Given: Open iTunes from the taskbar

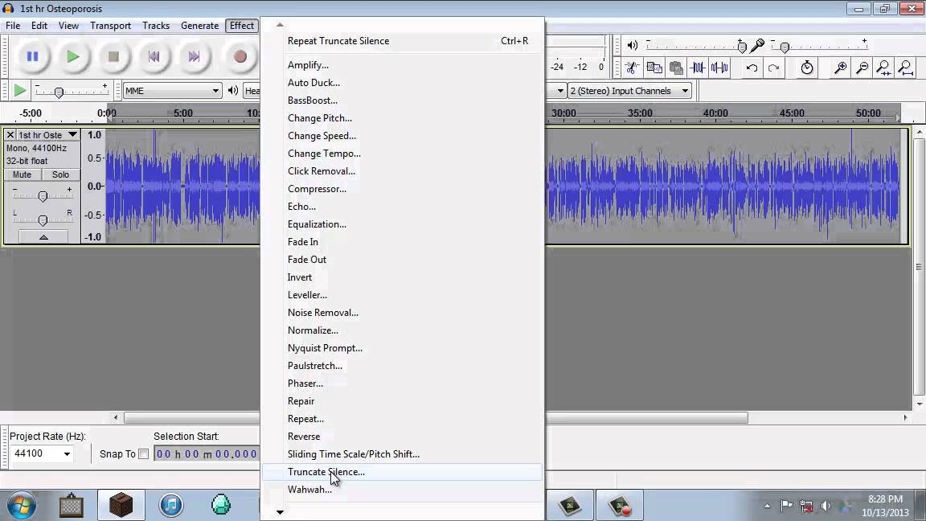Looking at the screenshot, I should pyautogui.click(x=171, y=505).
